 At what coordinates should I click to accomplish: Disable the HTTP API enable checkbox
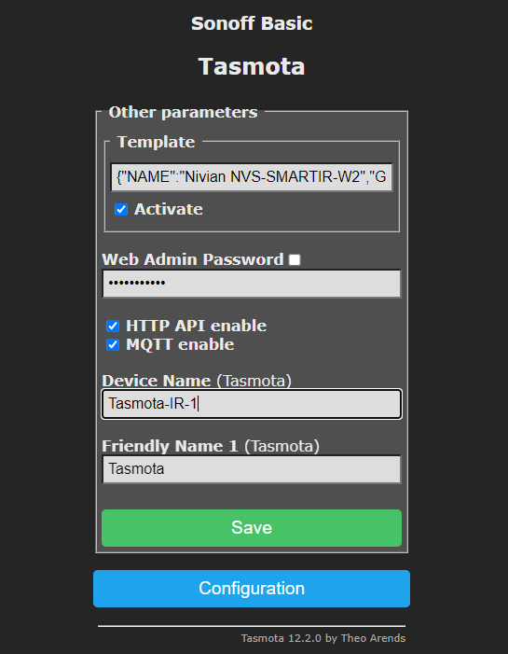click(113, 326)
